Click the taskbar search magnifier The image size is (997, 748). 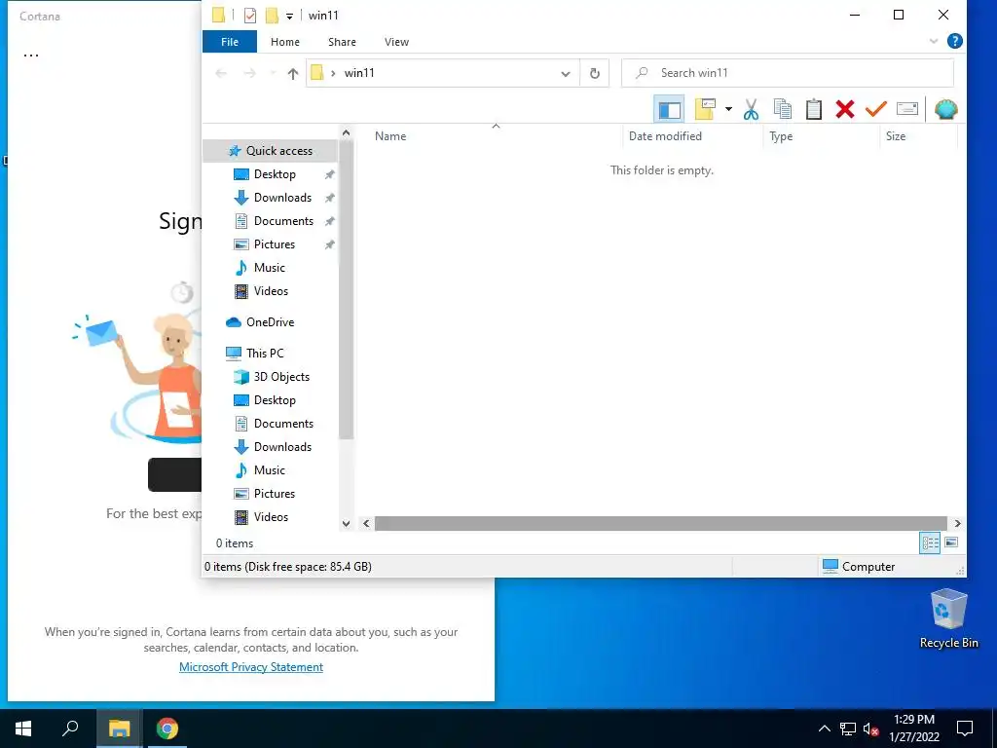[x=70, y=729]
